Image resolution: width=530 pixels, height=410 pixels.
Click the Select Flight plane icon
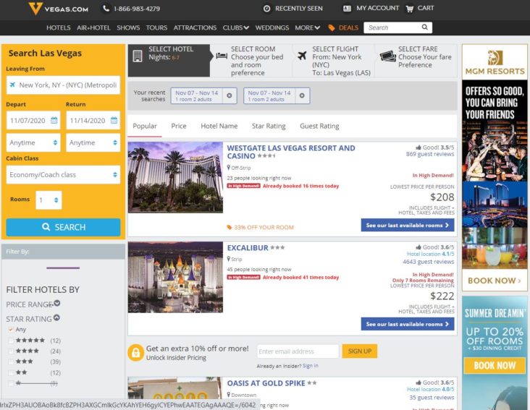point(302,56)
